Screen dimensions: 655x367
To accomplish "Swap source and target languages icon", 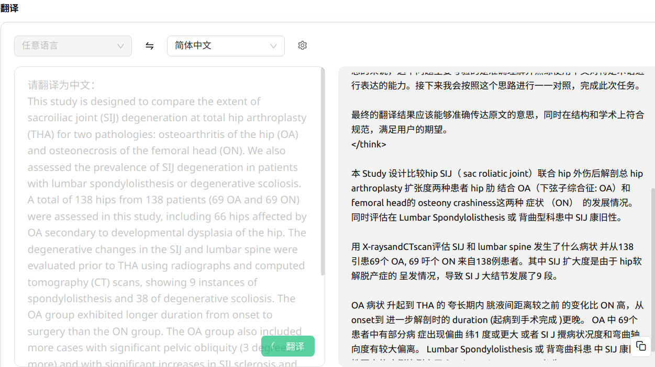I will 150,46.
